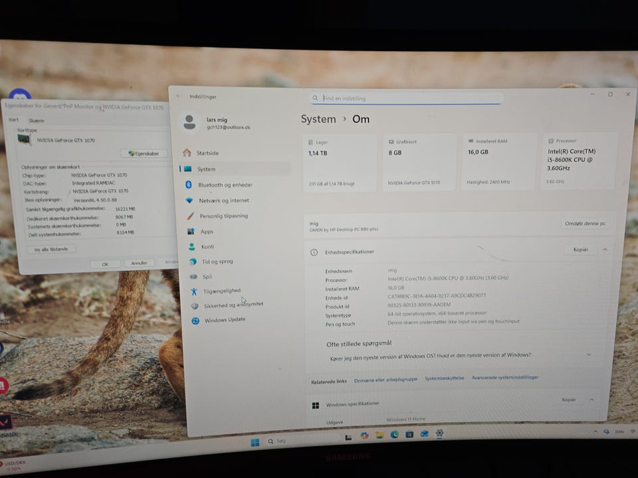Open Systembeskyttelse link

[x=445, y=378]
